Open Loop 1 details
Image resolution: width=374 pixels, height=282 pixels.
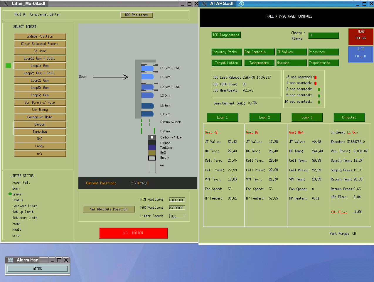point(223,117)
